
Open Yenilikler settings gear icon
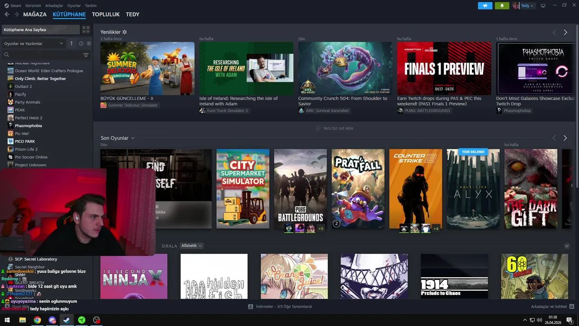(x=124, y=32)
